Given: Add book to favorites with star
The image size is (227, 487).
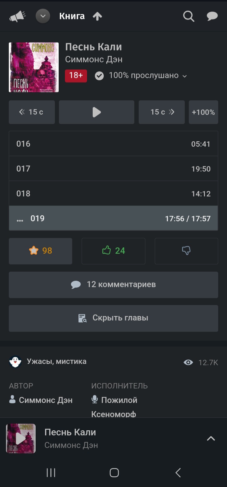Looking at the screenshot, I should pos(40,251).
